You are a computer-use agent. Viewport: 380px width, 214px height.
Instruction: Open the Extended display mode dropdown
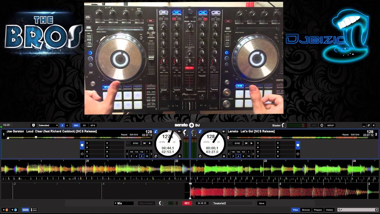coord(48,125)
